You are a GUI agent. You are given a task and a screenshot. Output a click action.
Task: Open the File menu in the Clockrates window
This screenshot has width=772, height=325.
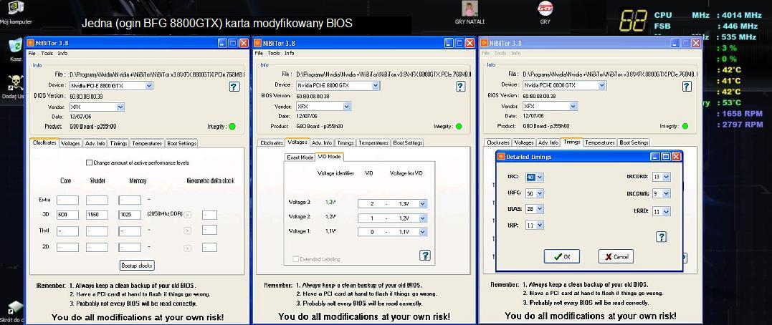tap(32, 53)
